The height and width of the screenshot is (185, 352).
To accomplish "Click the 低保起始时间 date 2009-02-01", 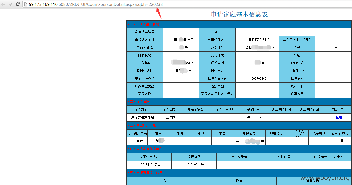I will pyautogui.click(x=260, y=78).
